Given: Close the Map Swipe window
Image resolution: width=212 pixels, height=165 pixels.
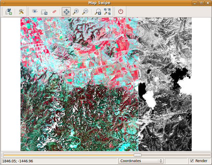Looking at the screenshot, I should (x=208, y=3).
